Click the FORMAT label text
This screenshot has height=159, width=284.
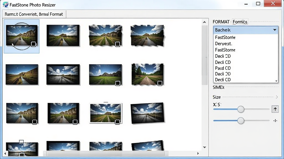point(221,22)
